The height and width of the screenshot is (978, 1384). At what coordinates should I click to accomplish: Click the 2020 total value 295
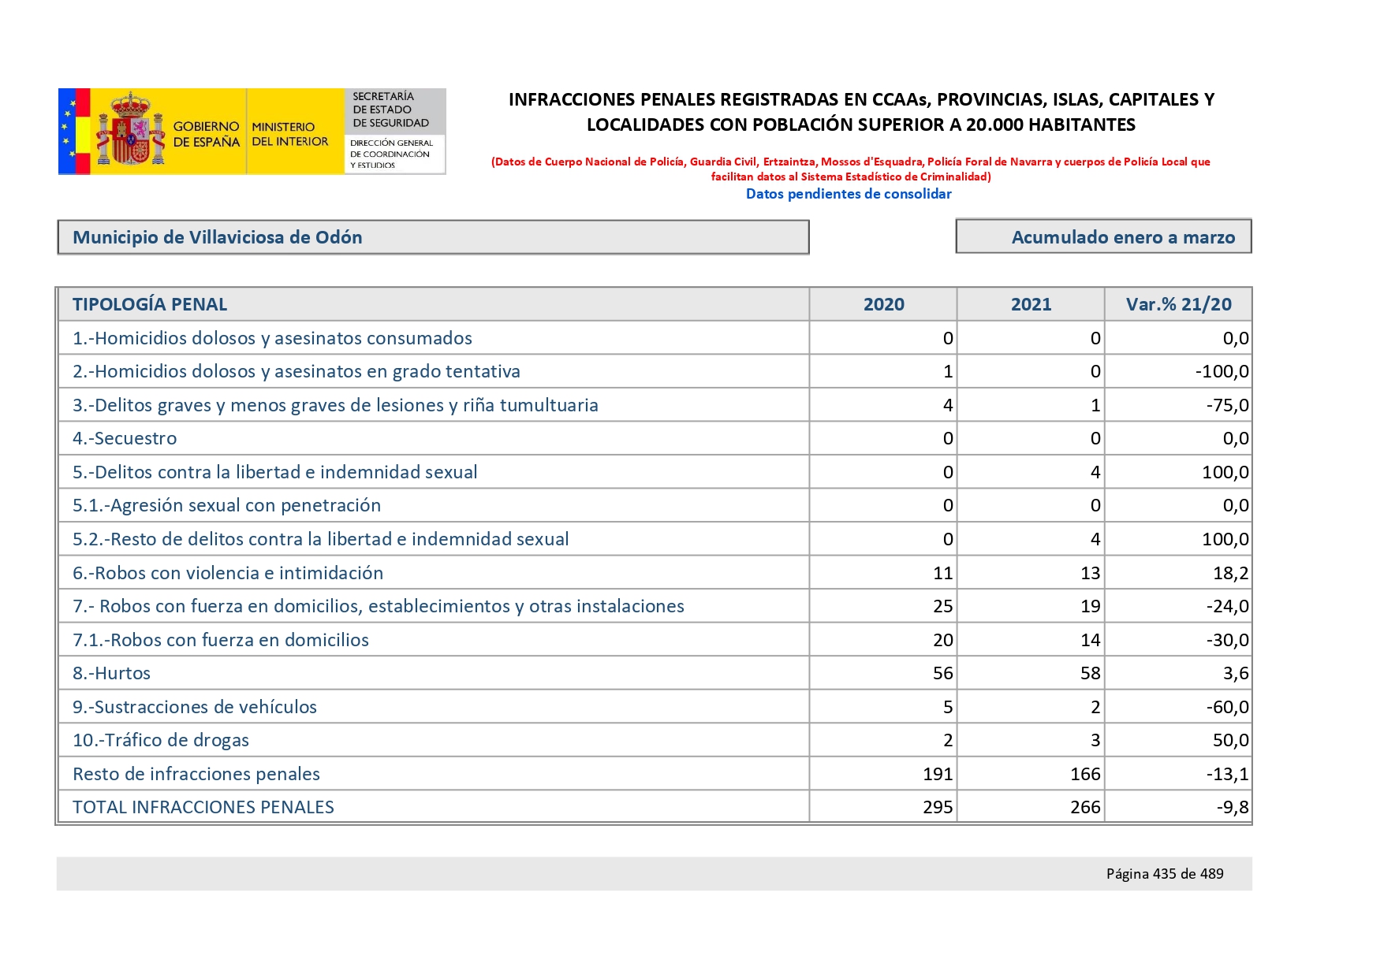[x=938, y=807]
